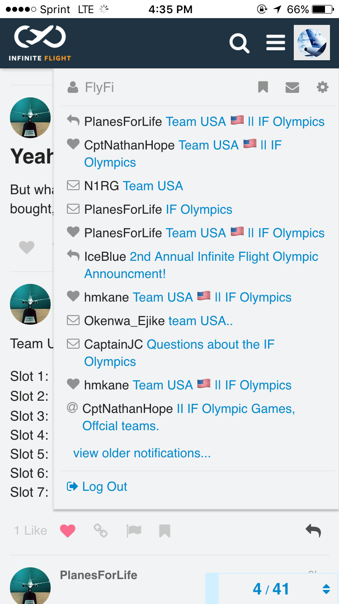The height and width of the screenshot is (604, 339).
Task: Open preferences gear icon
Action: (322, 87)
